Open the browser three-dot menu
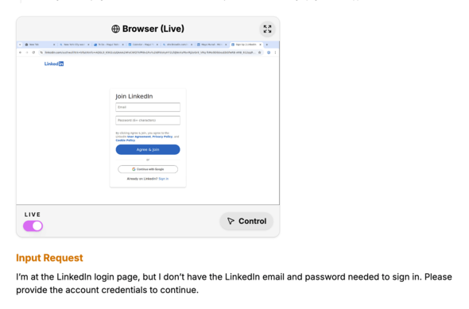The width and height of the screenshot is (469, 309). (x=275, y=52)
